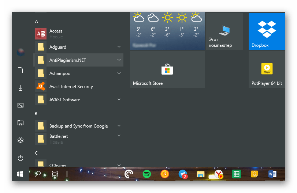The image size is (297, 193).
Task: Launch PotPlayer 64 bit tile
Action: (267, 69)
